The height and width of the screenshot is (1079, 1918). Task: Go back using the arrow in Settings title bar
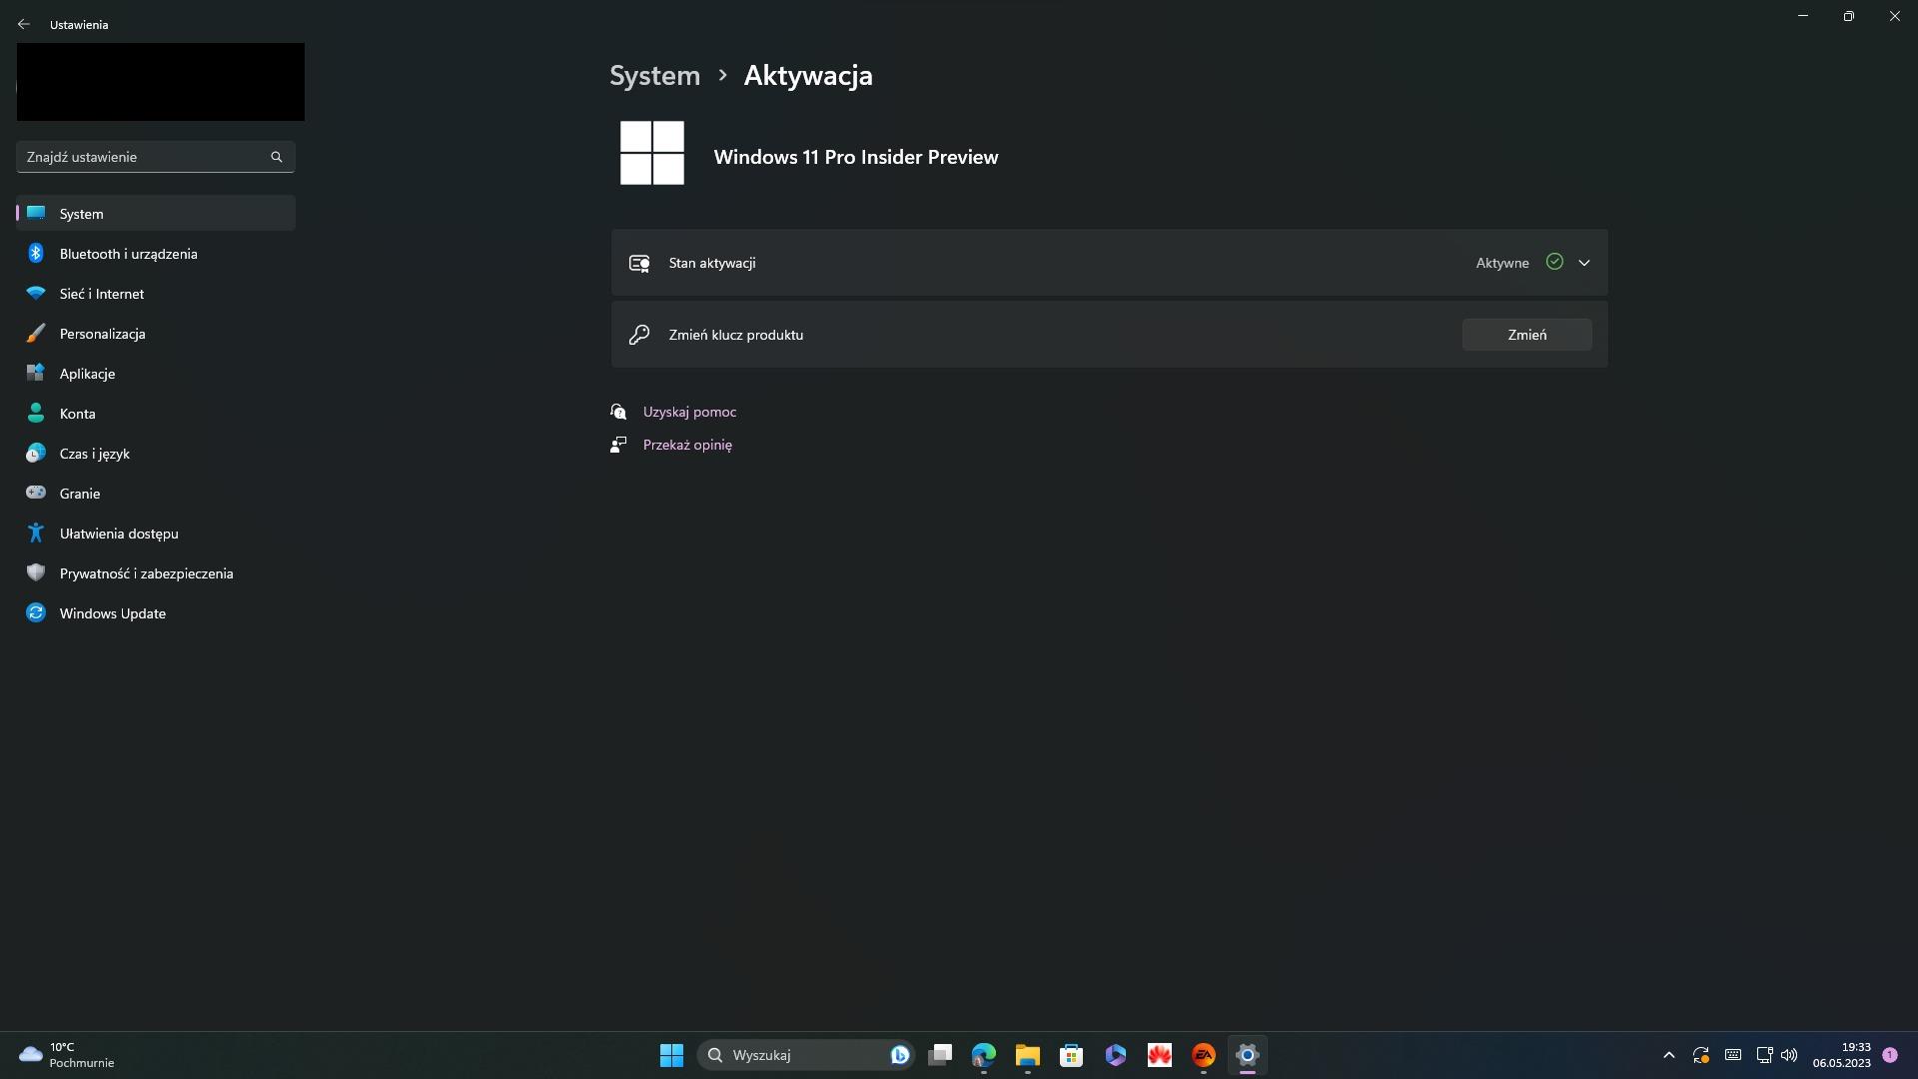tap(24, 24)
